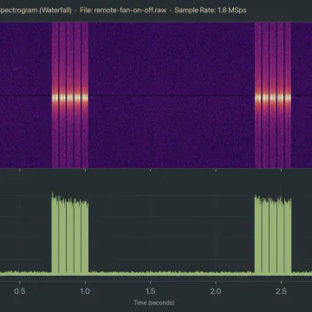Click the first pulse of the second amplitude burst
This screenshot has height=312, width=312.
coord(257,235)
